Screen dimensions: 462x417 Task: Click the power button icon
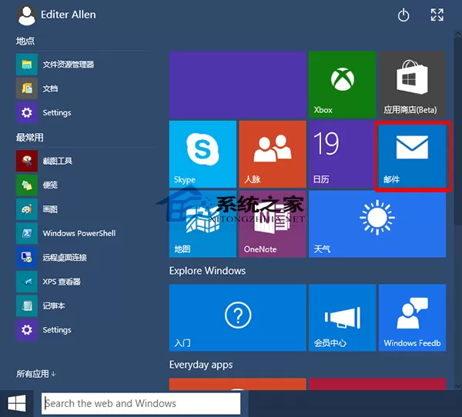403,15
